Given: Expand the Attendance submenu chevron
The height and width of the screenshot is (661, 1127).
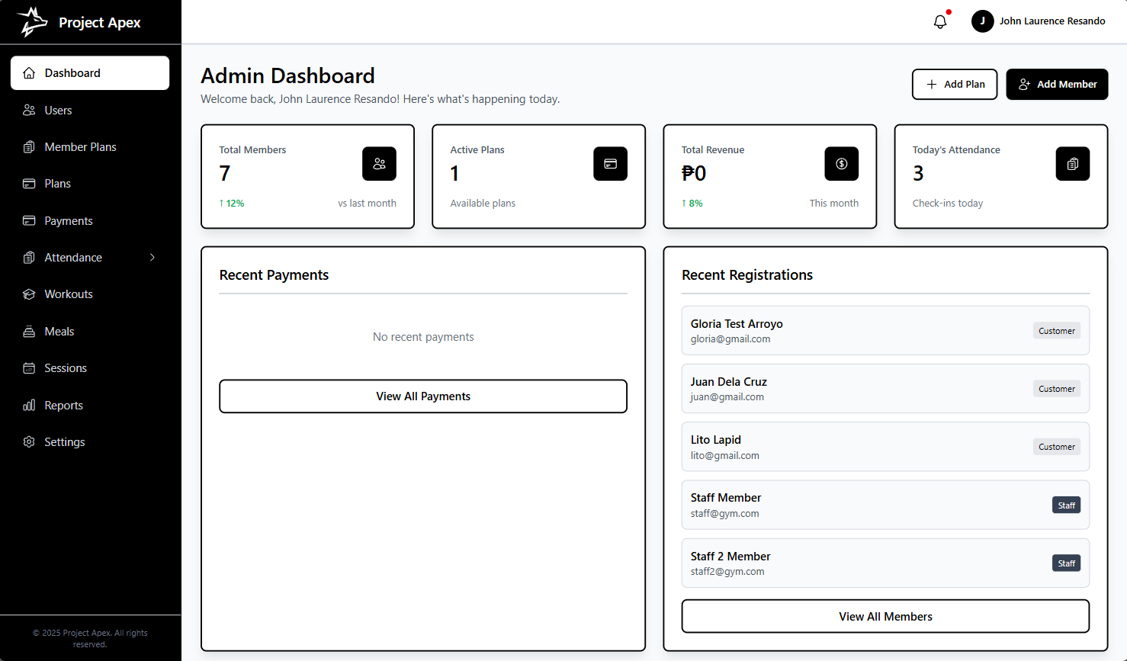Looking at the screenshot, I should [x=153, y=258].
